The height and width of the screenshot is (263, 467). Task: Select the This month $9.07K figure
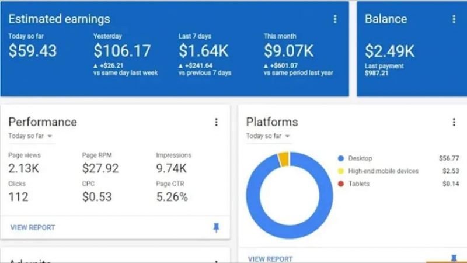pos(288,50)
